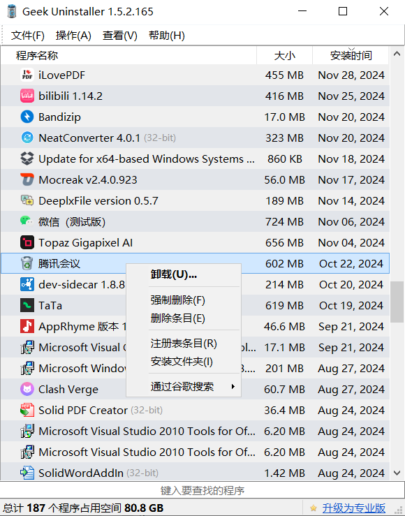Viewport: 405px width, 516px height.
Task: Click the bilibili pink app icon
Action: tap(27, 96)
